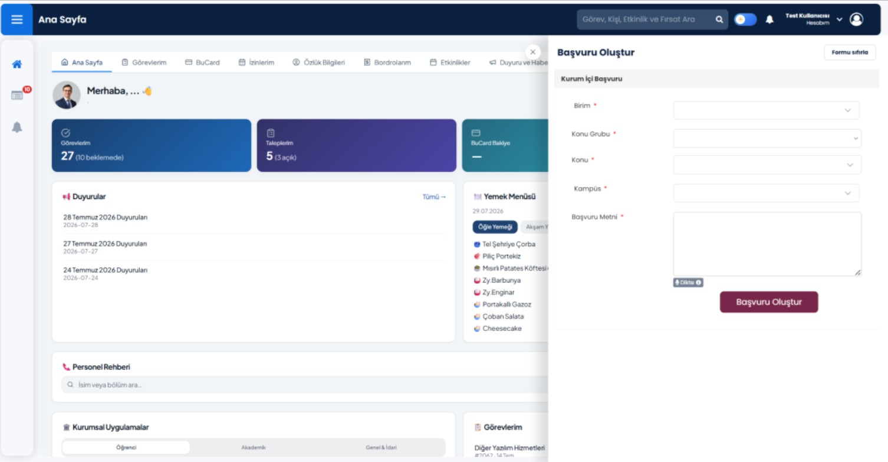Open the hamburger menu button

tap(17, 19)
